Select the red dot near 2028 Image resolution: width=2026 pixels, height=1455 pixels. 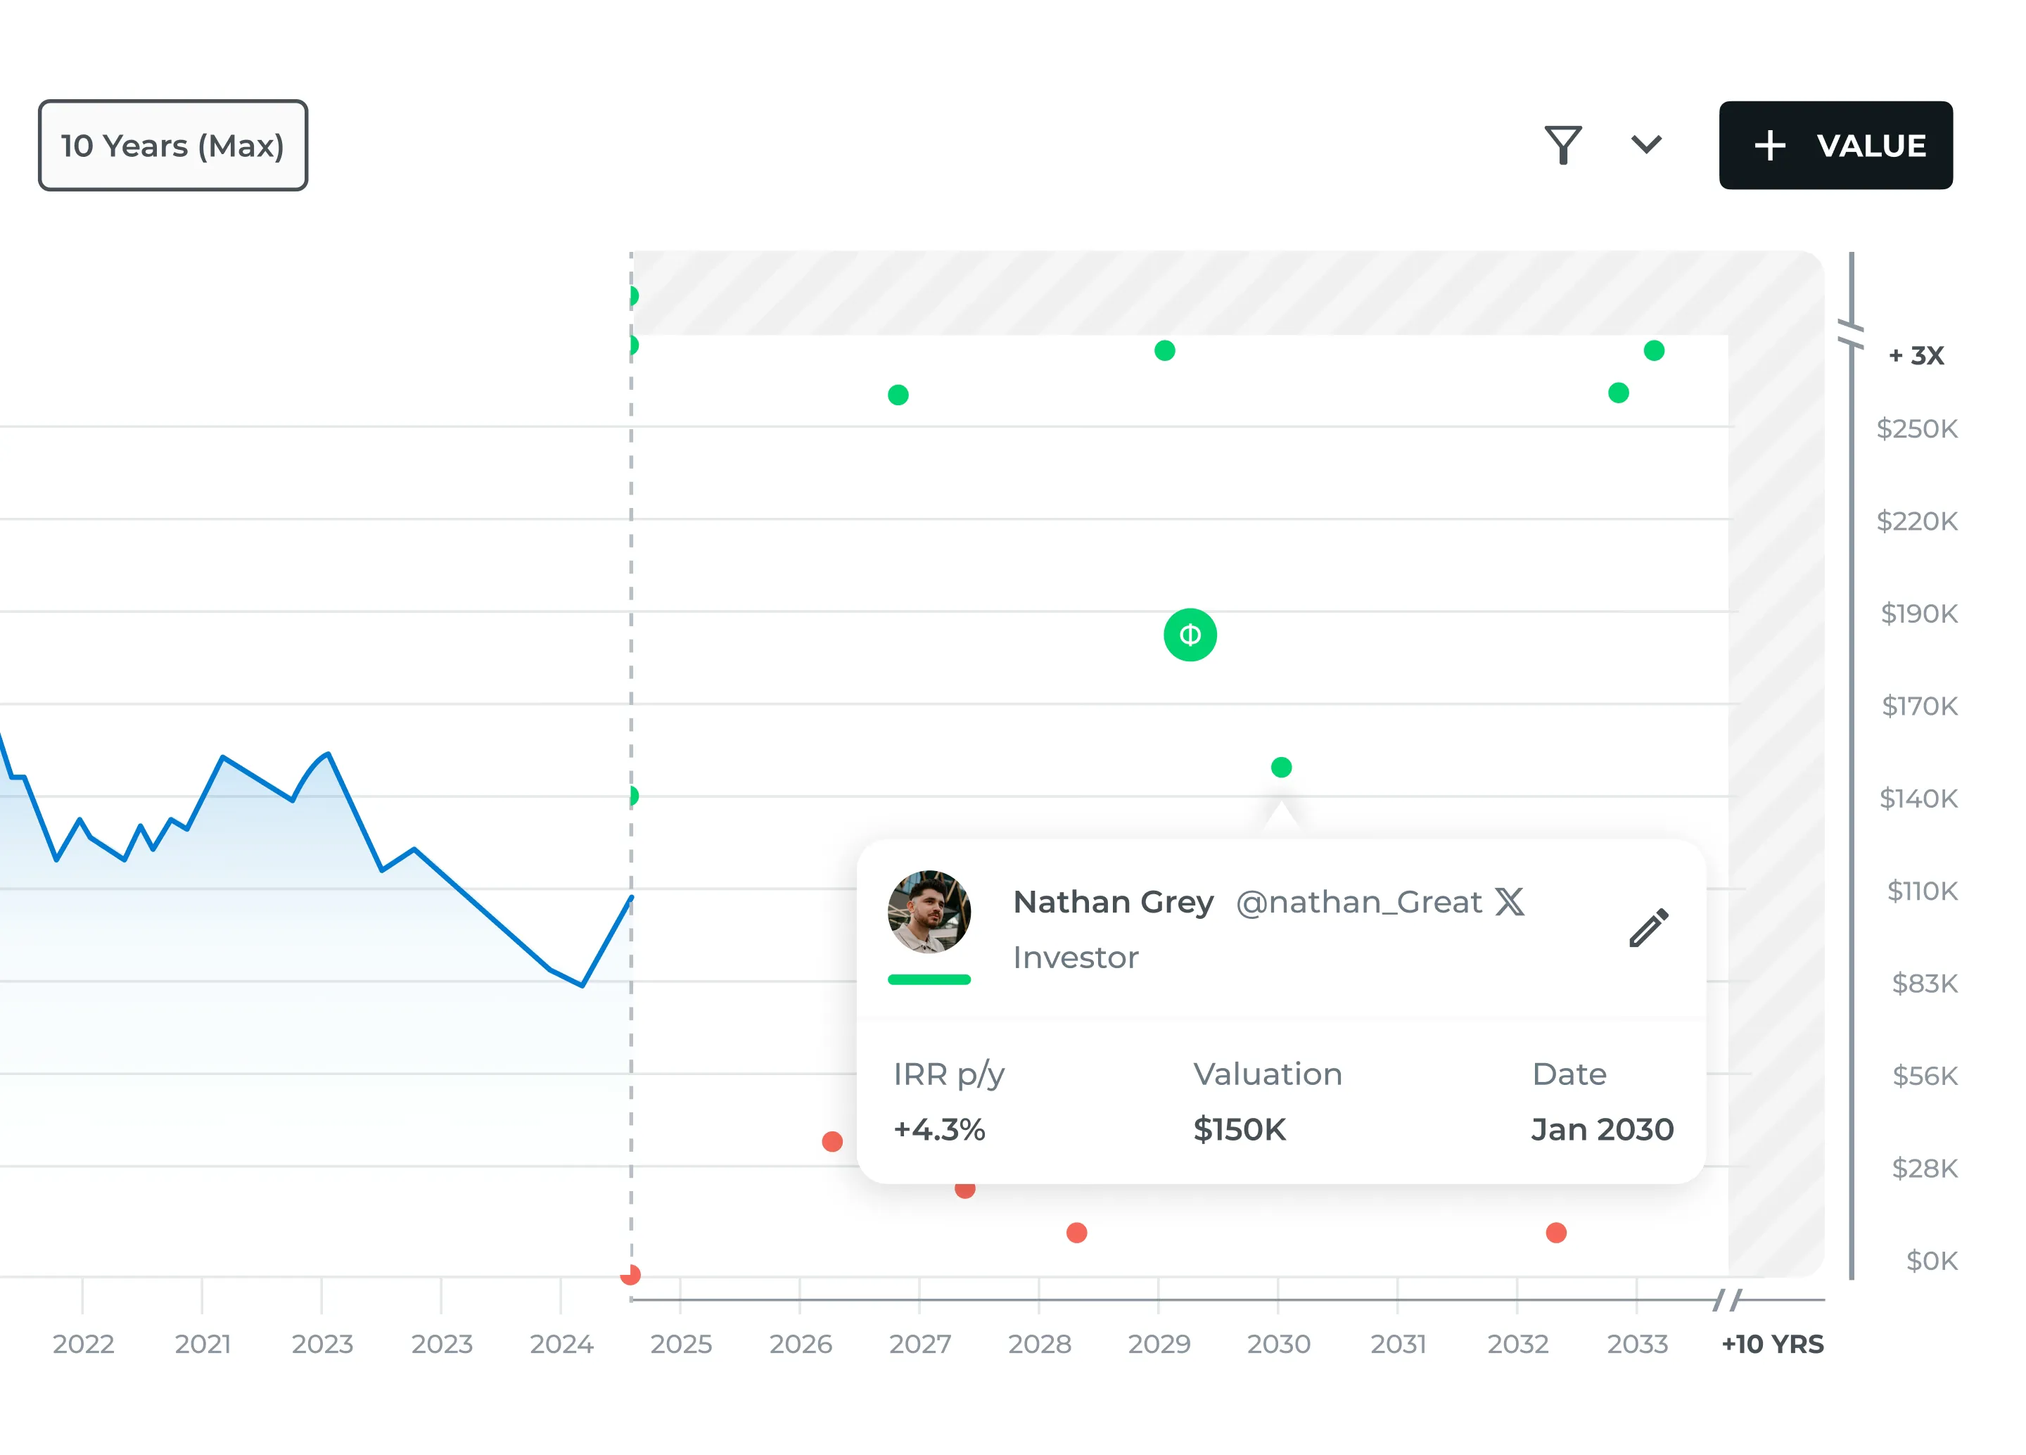tap(1076, 1233)
